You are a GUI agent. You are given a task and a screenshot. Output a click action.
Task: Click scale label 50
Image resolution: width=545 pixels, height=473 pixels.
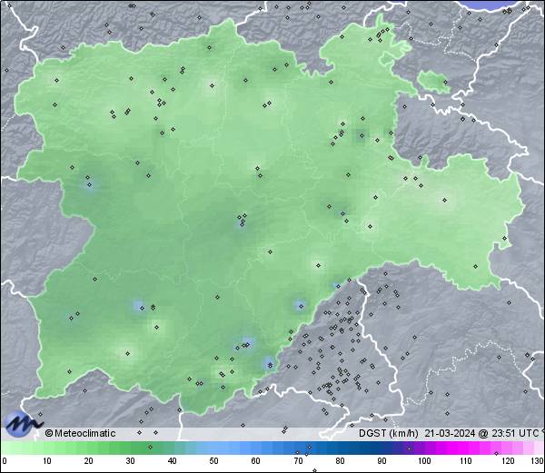click(214, 461)
